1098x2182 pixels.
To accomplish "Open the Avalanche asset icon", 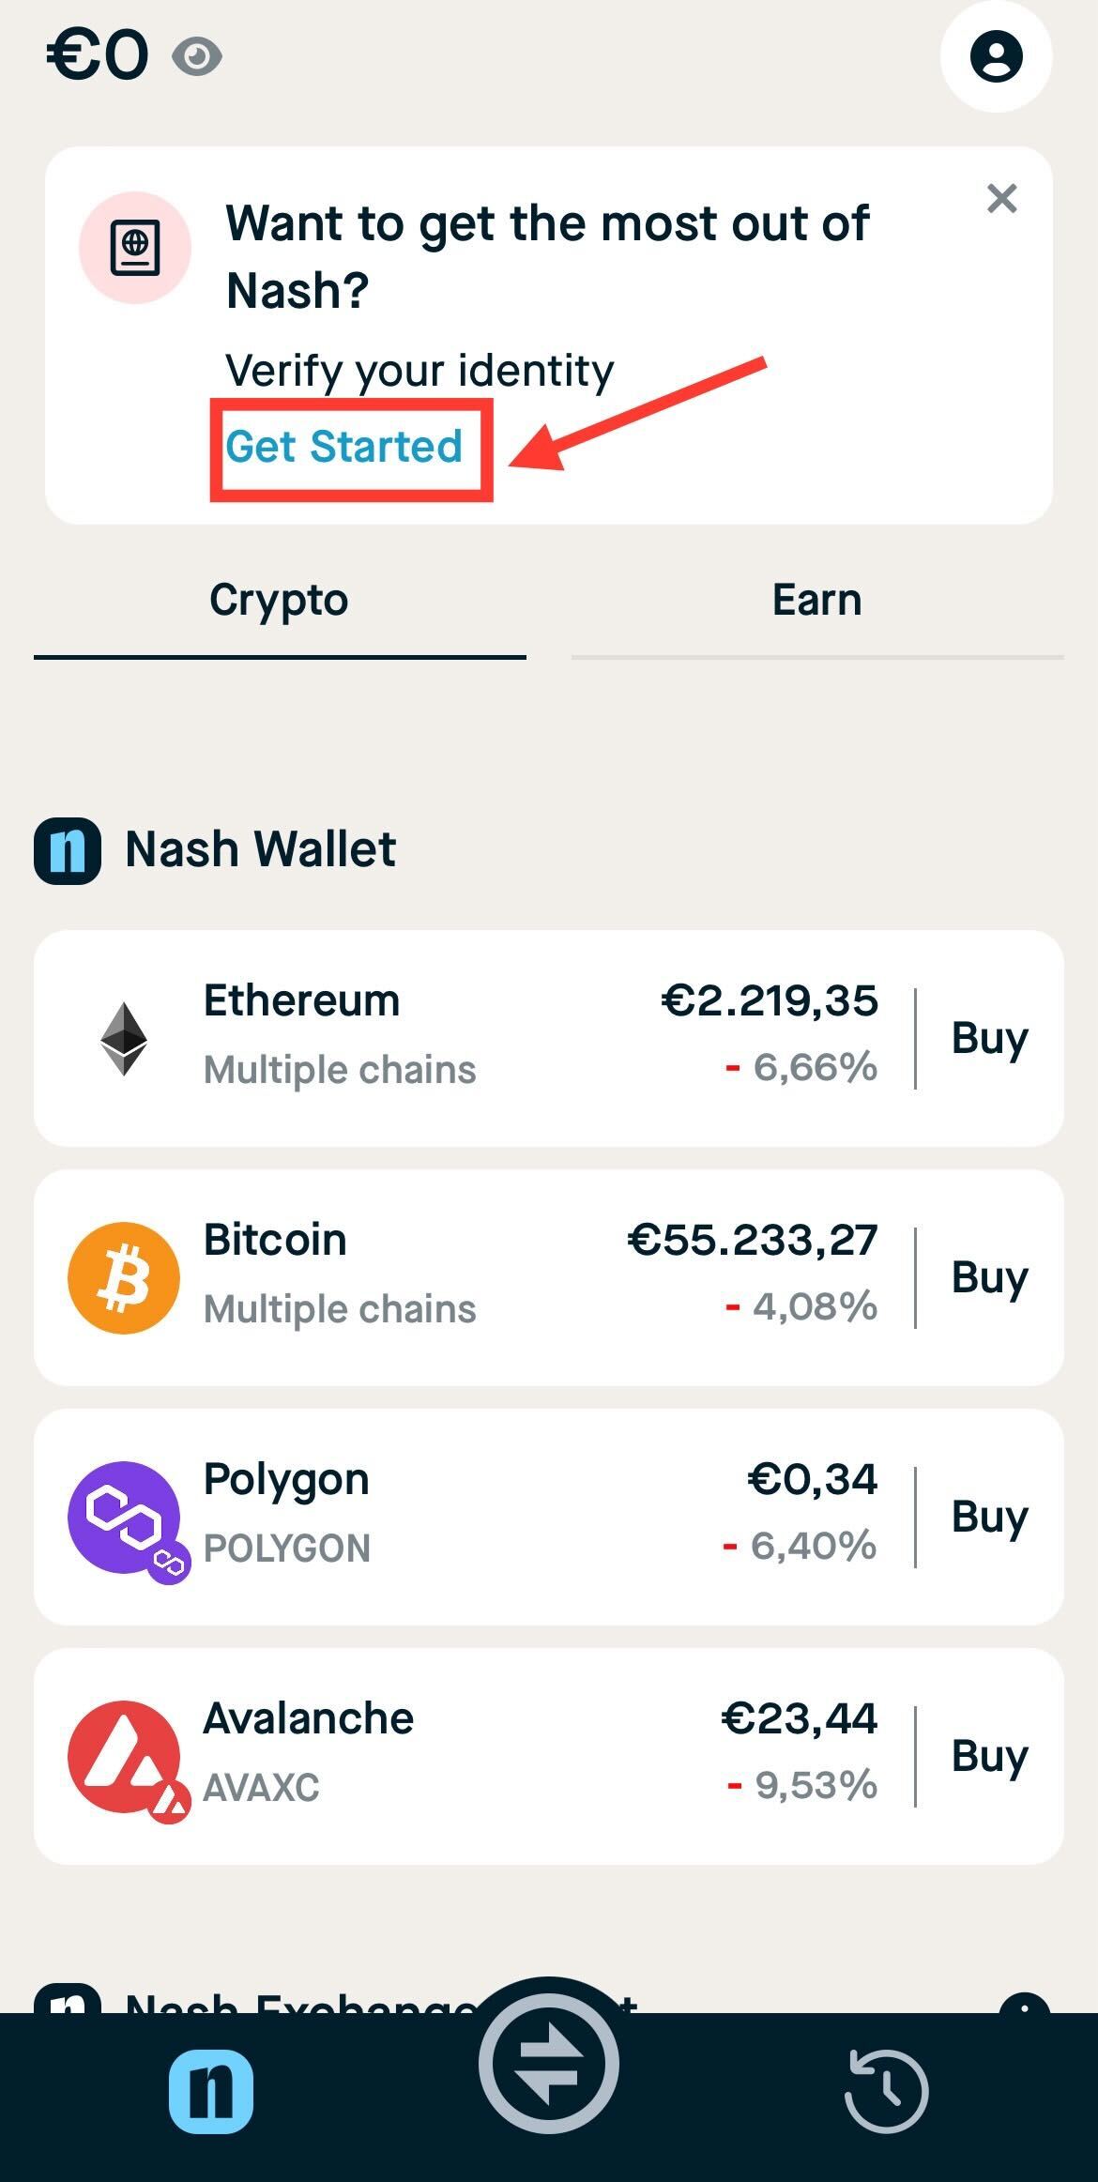I will coord(126,1758).
